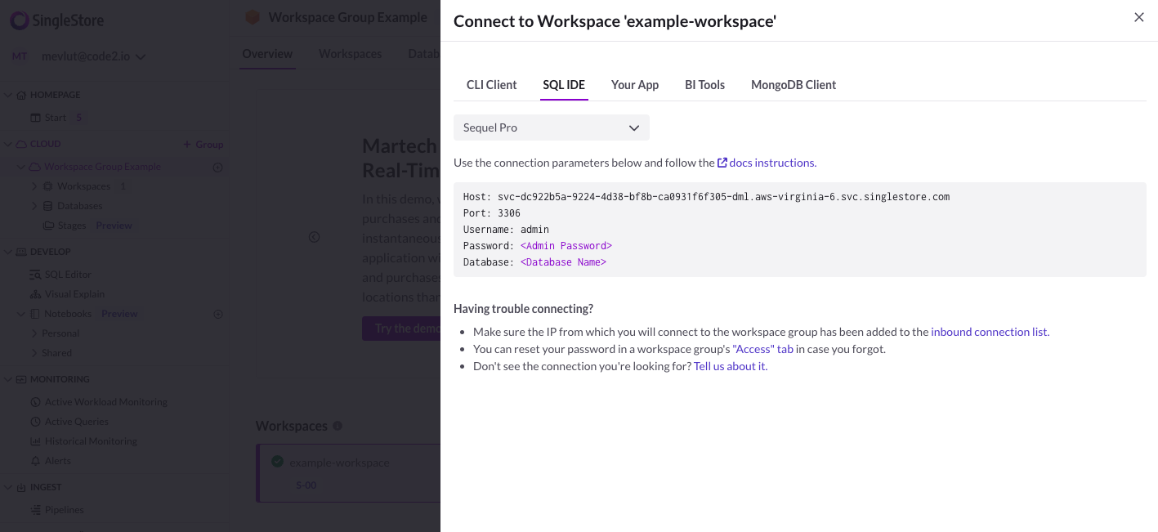Collapse the CLOUD sidebar section
Screen dimensions: 1158x532
(x=8, y=144)
